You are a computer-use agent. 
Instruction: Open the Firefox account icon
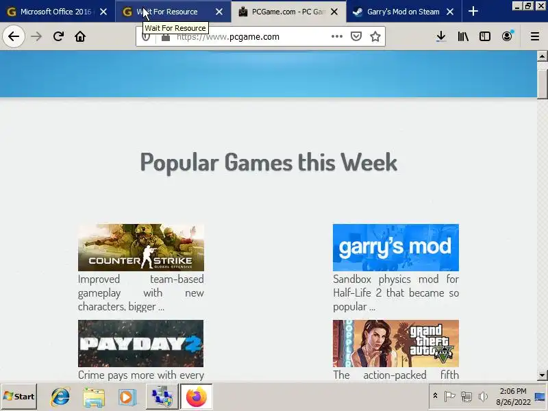(507, 36)
